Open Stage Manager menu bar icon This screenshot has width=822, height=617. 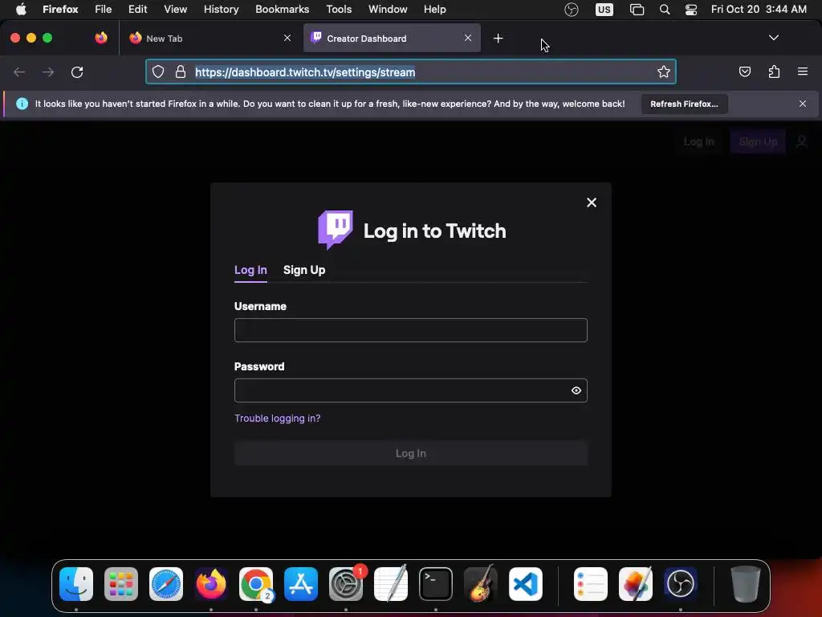click(x=637, y=10)
